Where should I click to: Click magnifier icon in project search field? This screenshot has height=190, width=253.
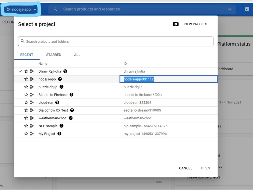(22, 41)
